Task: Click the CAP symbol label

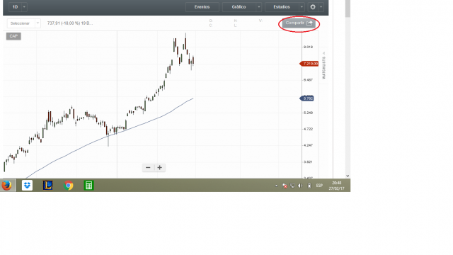Action: click(x=13, y=36)
